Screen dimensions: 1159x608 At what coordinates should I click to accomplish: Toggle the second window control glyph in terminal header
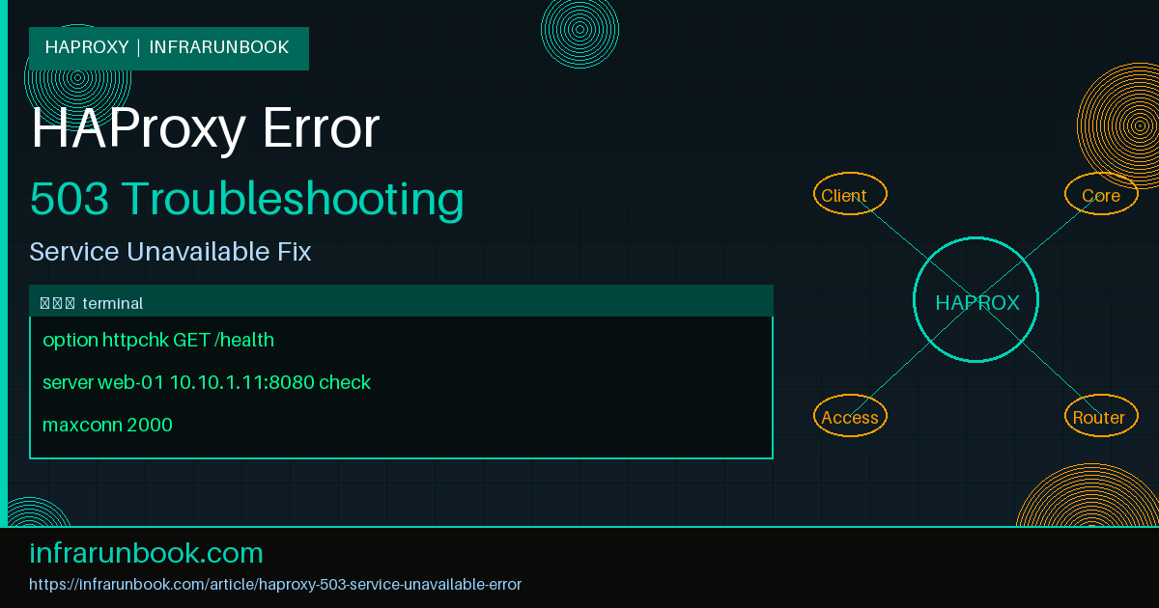click(57, 302)
